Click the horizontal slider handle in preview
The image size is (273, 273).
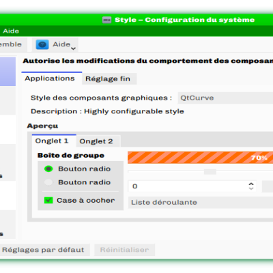click(210, 172)
